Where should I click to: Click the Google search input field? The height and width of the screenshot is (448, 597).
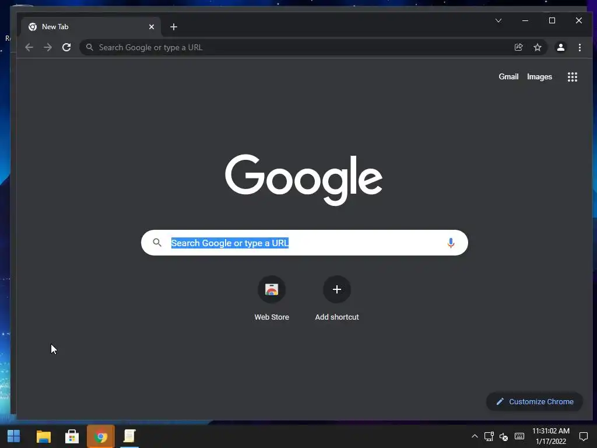pyautogui.click(x=304, y=243)
